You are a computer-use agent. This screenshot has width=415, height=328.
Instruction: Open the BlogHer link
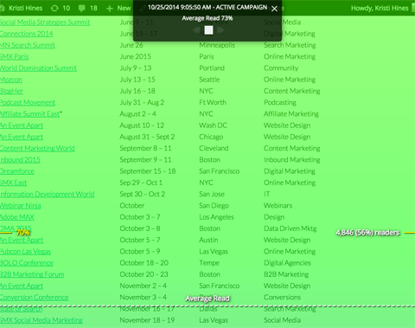tap(11, 91)
